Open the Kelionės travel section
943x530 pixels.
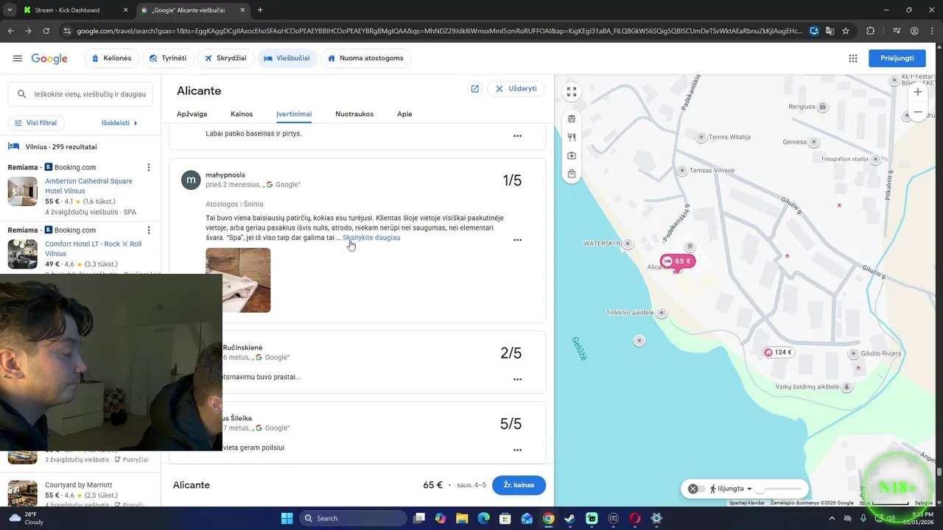click(111, 58)
